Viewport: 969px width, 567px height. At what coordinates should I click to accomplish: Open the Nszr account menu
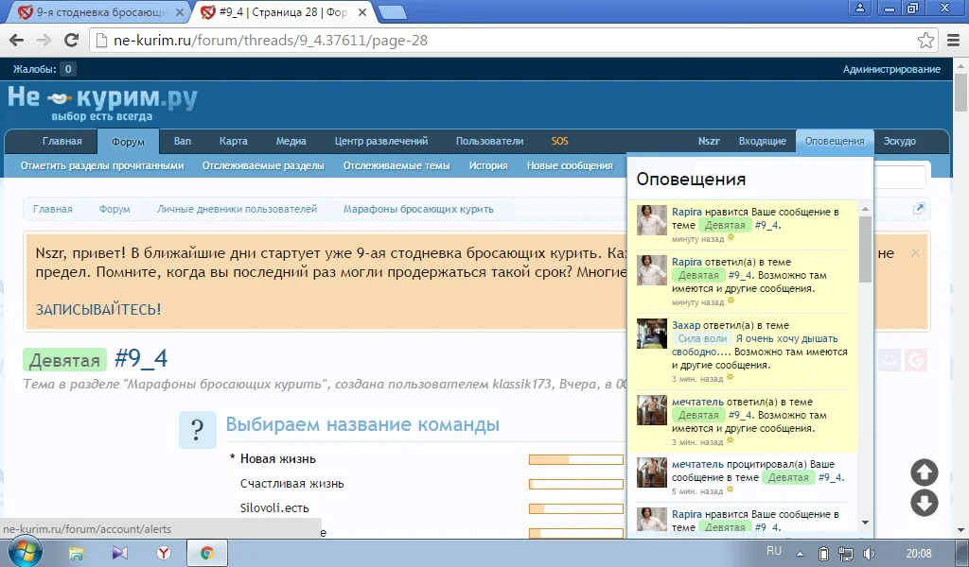709,141
